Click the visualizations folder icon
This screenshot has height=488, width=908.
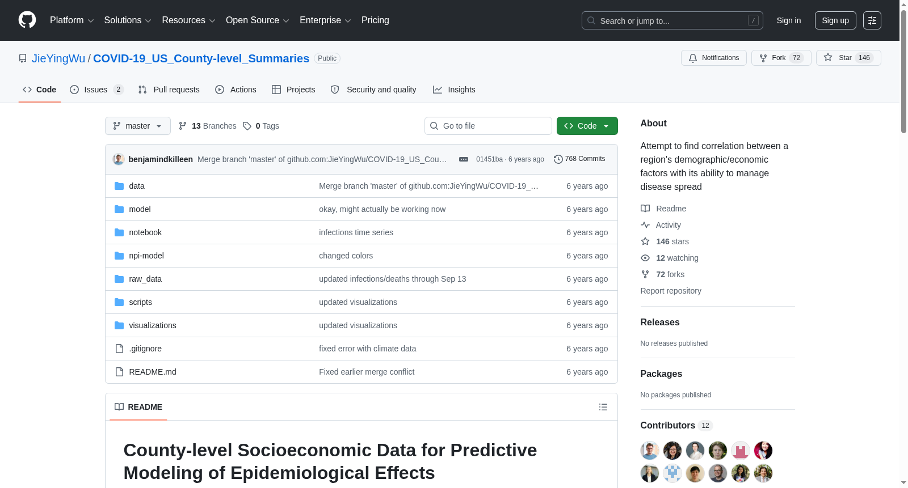coord(119,325)
